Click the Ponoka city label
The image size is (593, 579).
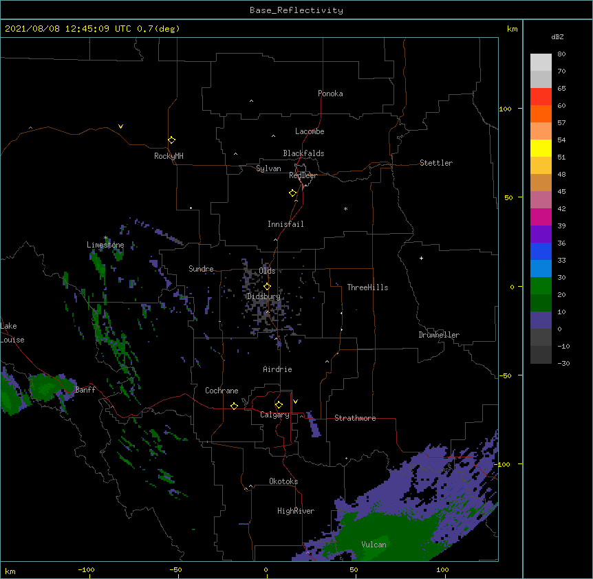coord(330,94)
